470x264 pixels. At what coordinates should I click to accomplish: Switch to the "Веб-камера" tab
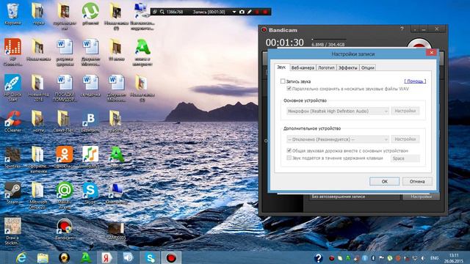click(303, 68)
